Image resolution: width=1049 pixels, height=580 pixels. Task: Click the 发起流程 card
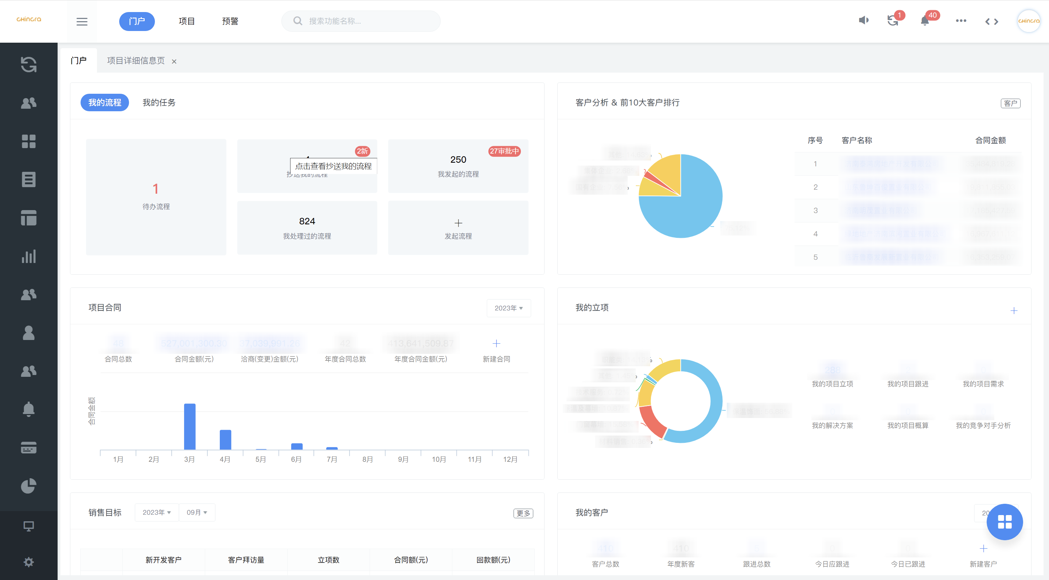pyautogui.click(x=458, y=228)
